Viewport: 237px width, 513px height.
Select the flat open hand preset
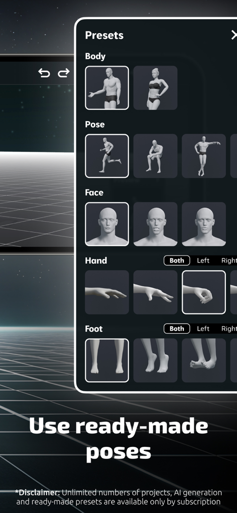pyautogui.click(x=107, y=292)
